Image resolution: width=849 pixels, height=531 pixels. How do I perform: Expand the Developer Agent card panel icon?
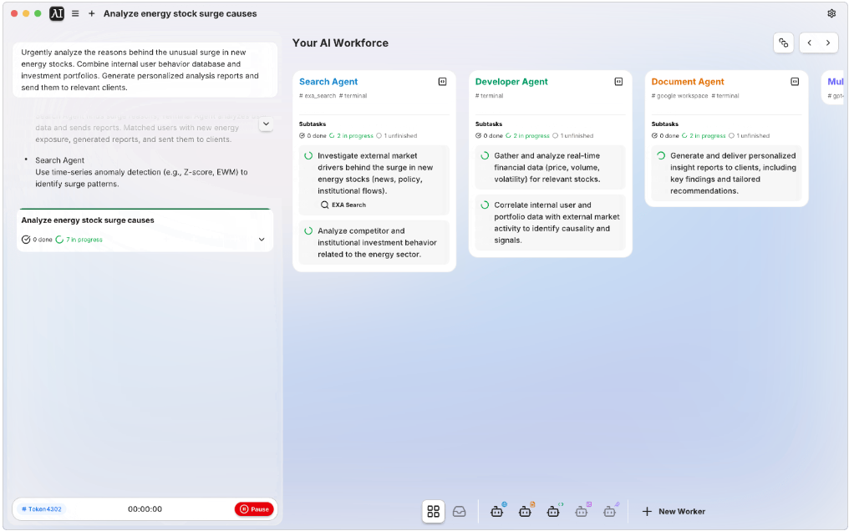tap(618, 82)
